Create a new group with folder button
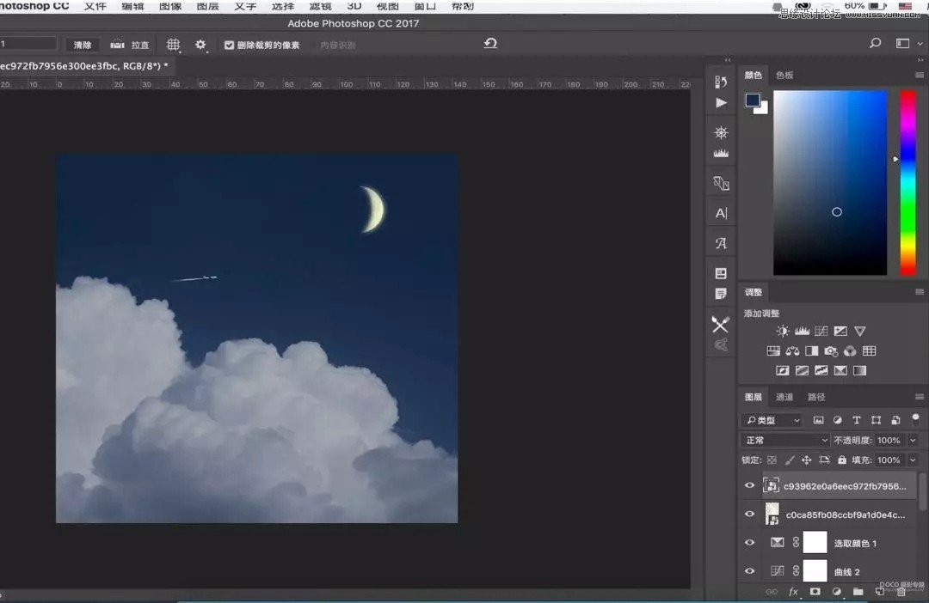This screenshot has width=929, height=603. click(858, 591)
